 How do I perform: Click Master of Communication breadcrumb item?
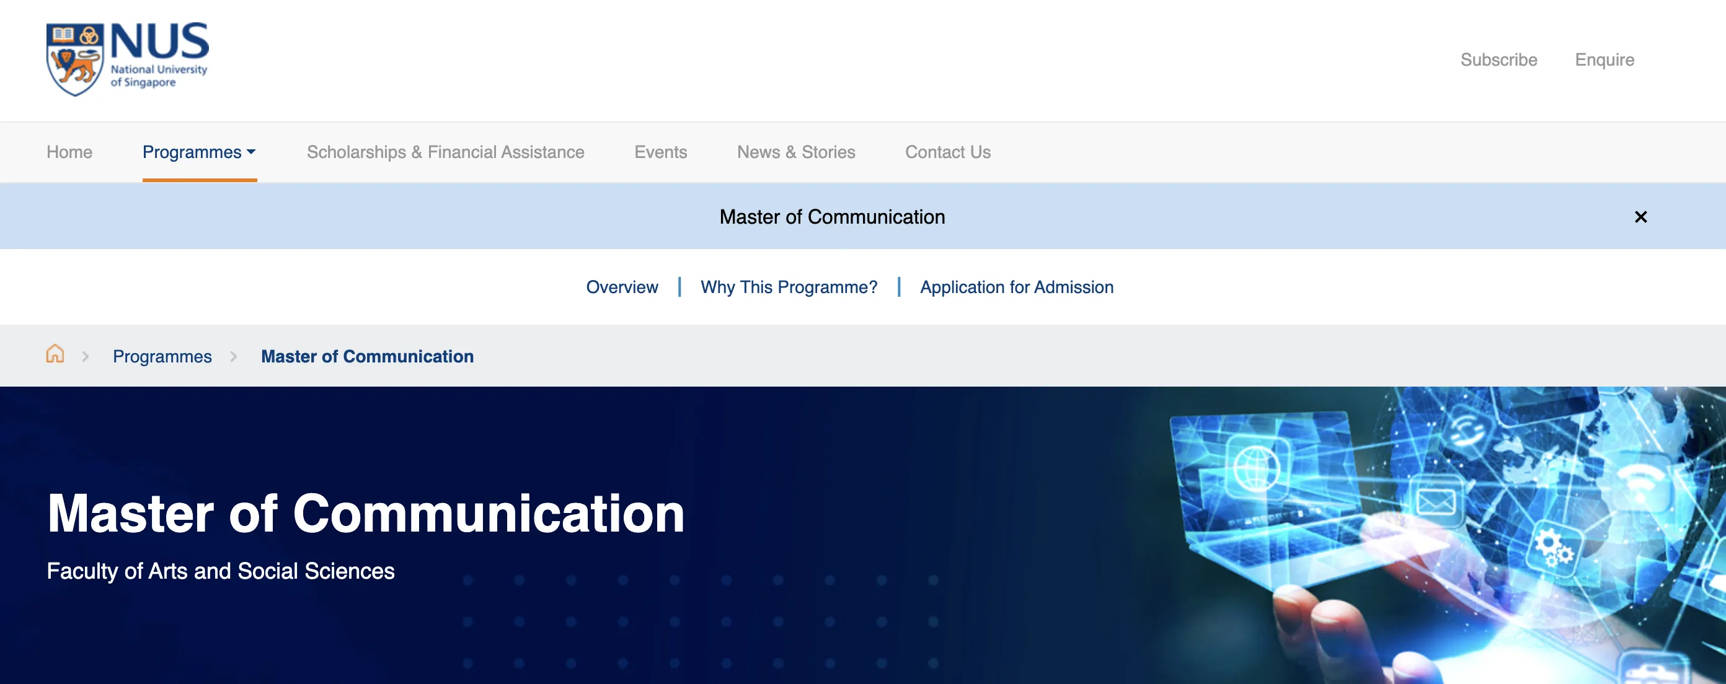click(x=366, y=356)
